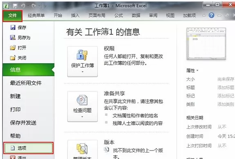
Task: Collapse the ribbon with the caret icon
Action: tap(204, 15)
